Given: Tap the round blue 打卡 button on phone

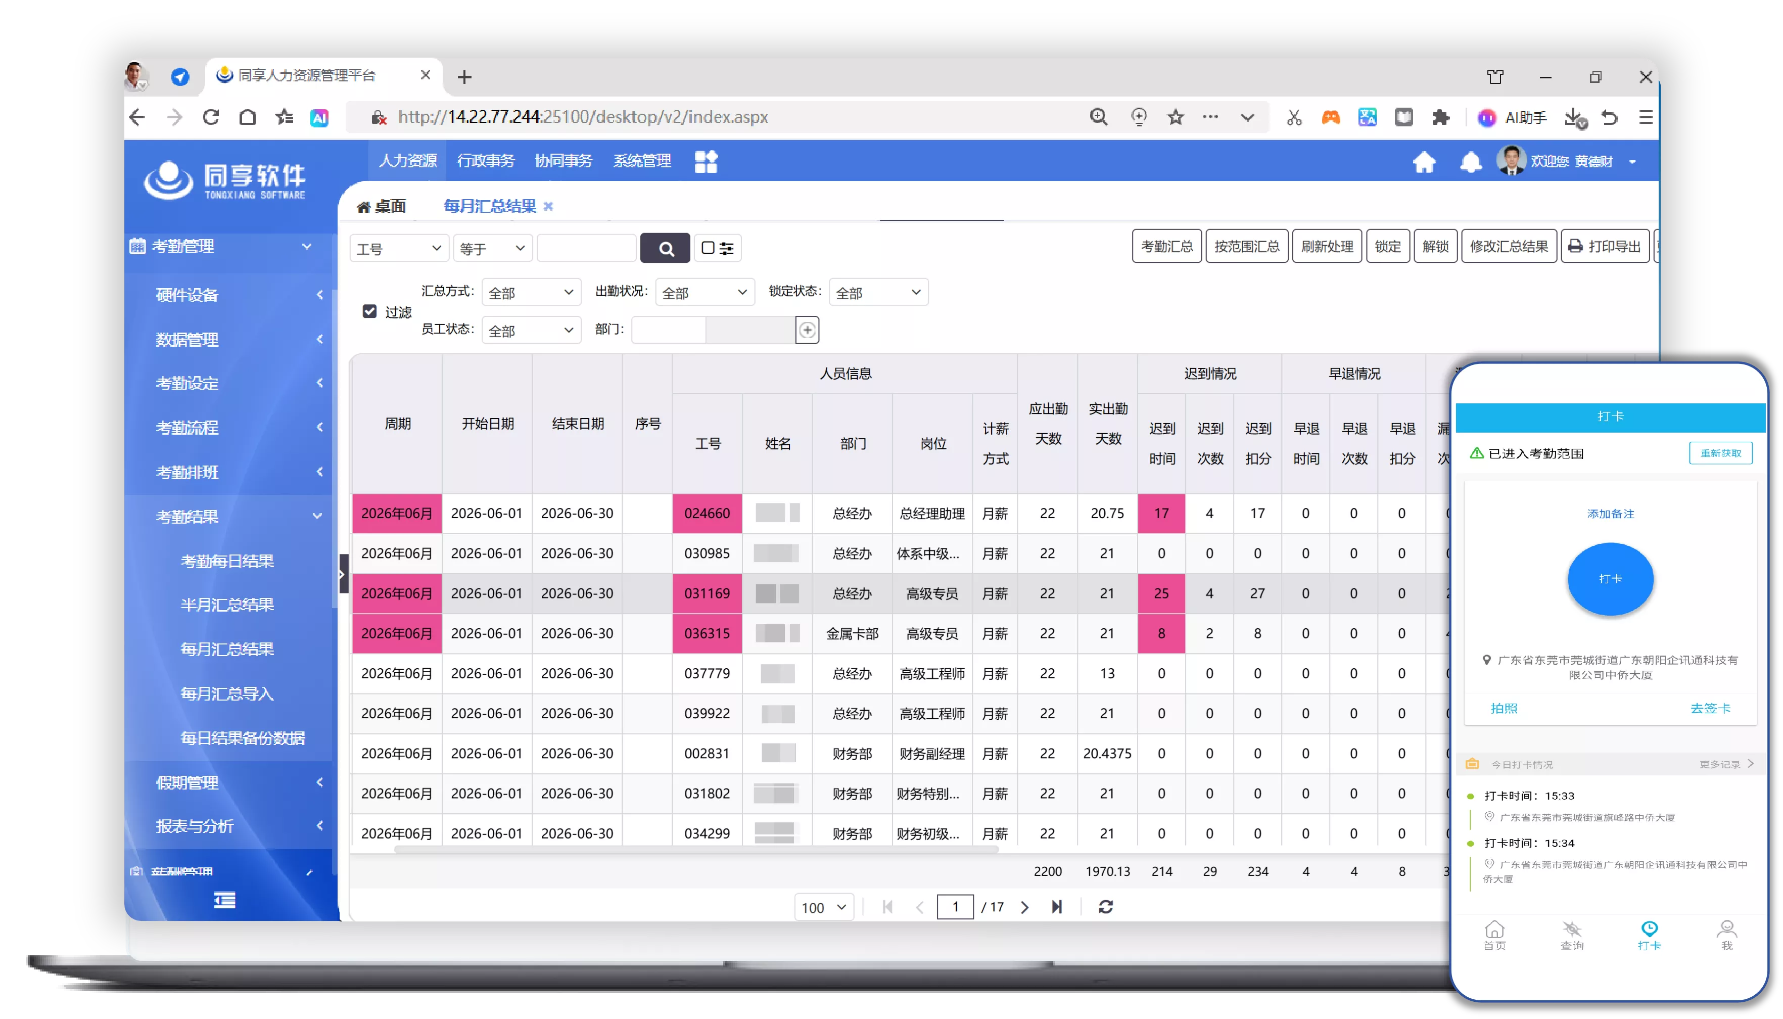Looking at the screenshot, I should coord(1610,578).
